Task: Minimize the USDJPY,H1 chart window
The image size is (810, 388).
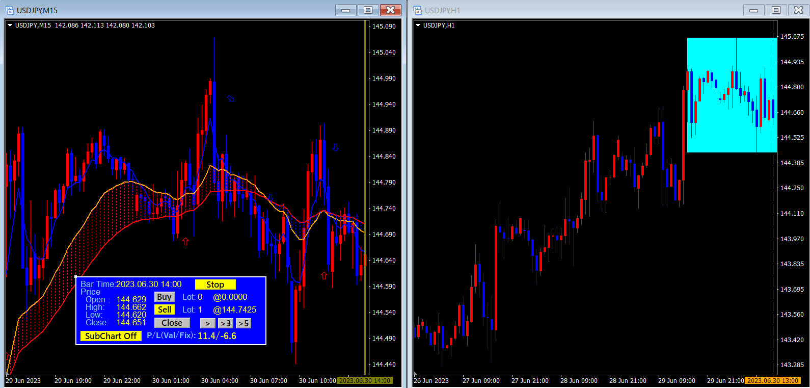Action: click(x=754, y=10)
